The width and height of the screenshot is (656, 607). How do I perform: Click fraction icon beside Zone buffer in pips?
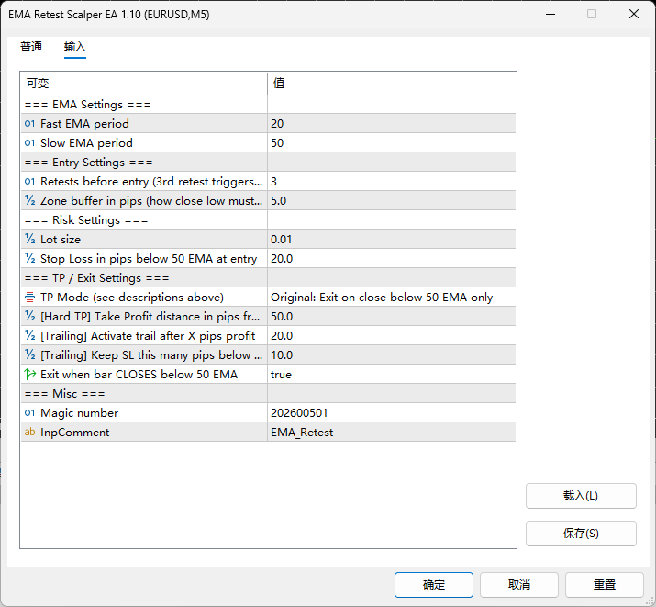(29, 200)
